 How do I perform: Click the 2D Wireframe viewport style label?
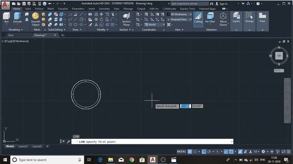(x=20, y=41)
